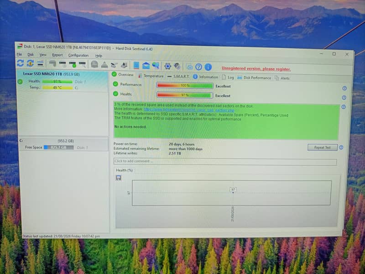Click the help icon beside the green status box

pyautogui.click(x=344, y=107)
